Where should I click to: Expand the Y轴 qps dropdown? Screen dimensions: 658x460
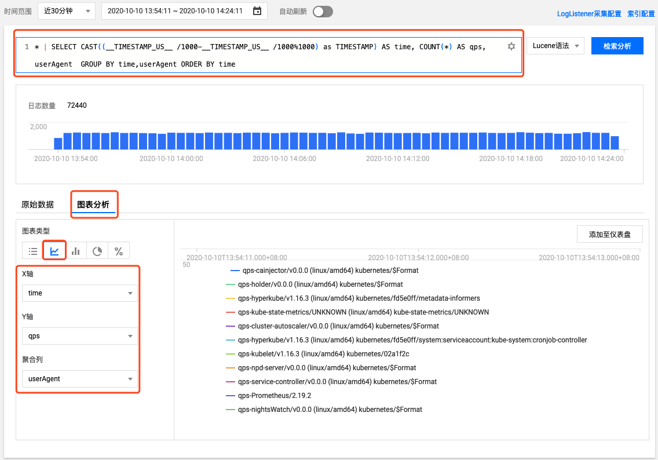pyautogui.click(x=80, y=336)
